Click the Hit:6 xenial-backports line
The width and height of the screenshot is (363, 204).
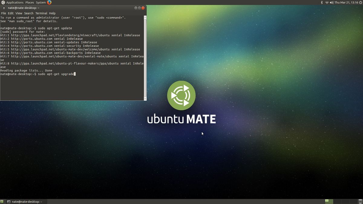(51, 53)
